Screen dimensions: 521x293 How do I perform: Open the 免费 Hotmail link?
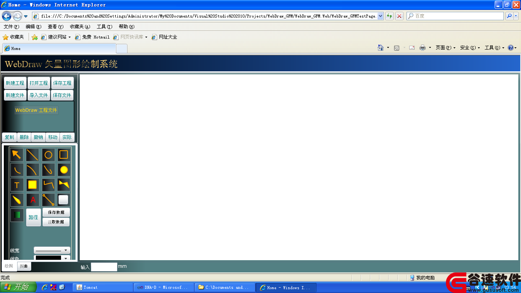[x=92, y=37]
